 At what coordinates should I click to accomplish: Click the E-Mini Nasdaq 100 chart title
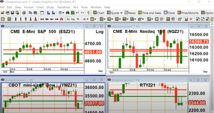point(148,32)
